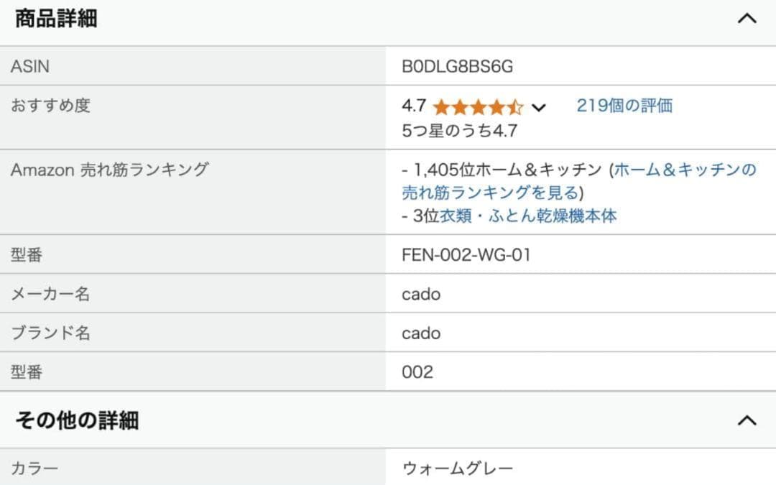776x485 pixels.
Task: Click the cado value in メーカー名 row
Action: (x=421, y=294)
